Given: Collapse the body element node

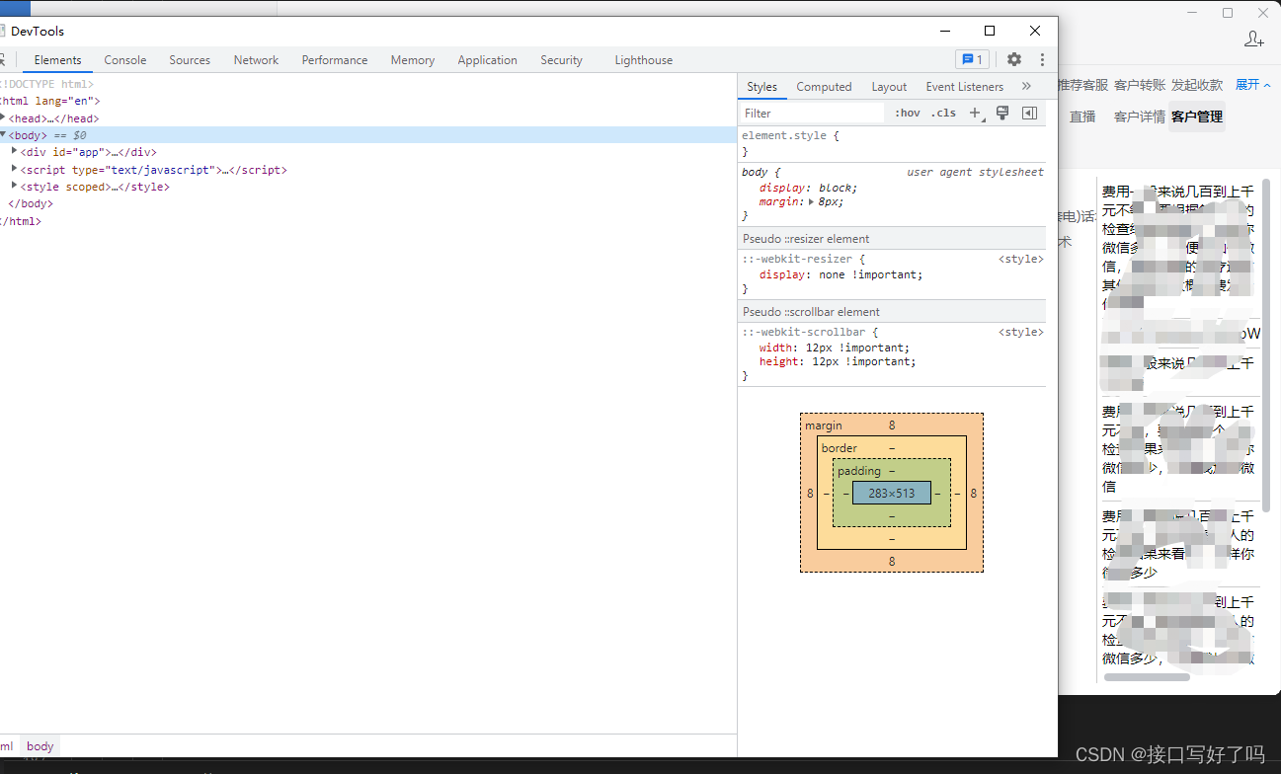Looking at the screenshot, I should (3, 134).
